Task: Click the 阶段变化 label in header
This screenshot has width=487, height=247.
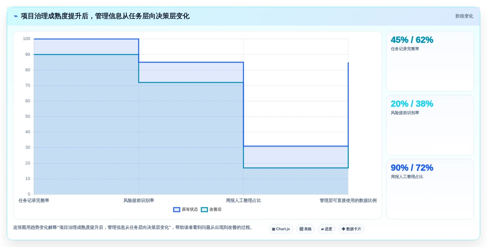Action: pyautogui.click(x=464, y=16)
